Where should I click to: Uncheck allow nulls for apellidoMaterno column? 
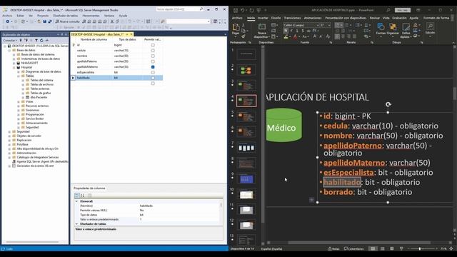point(153,67)
